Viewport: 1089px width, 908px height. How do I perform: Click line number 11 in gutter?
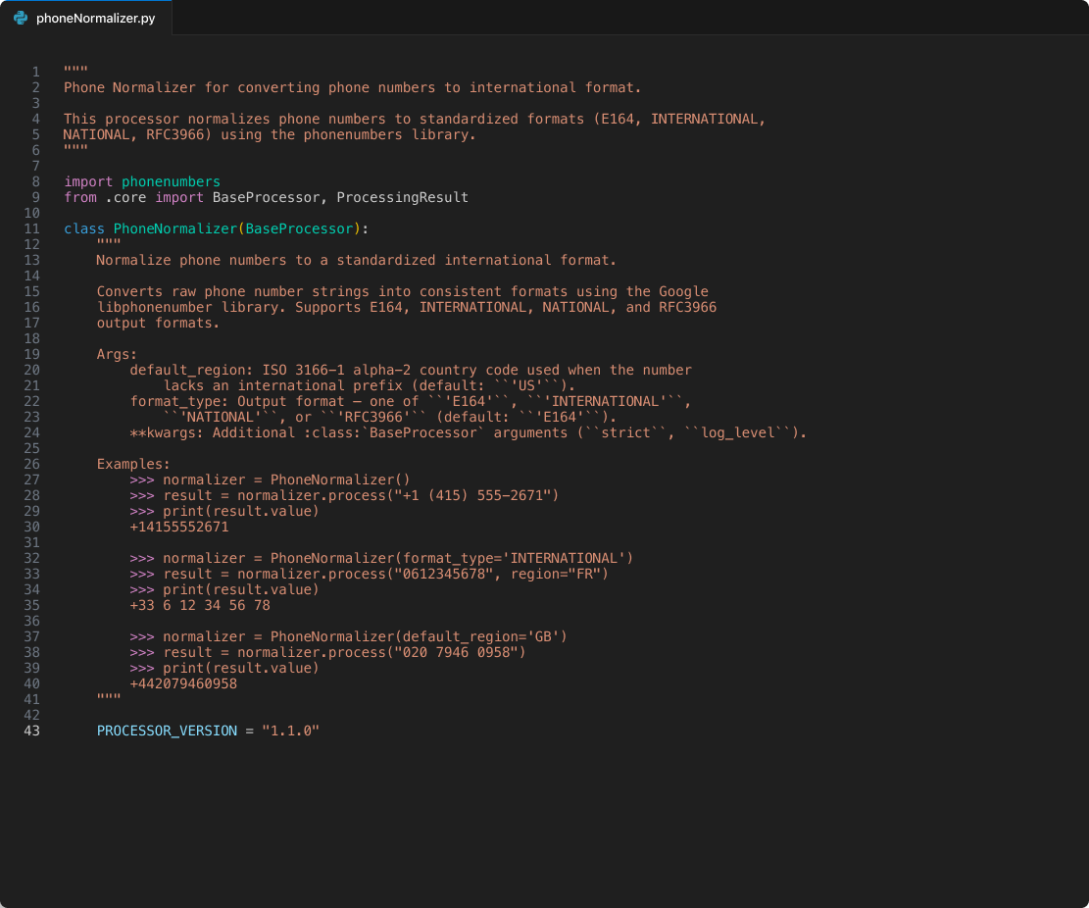(32, 228)
